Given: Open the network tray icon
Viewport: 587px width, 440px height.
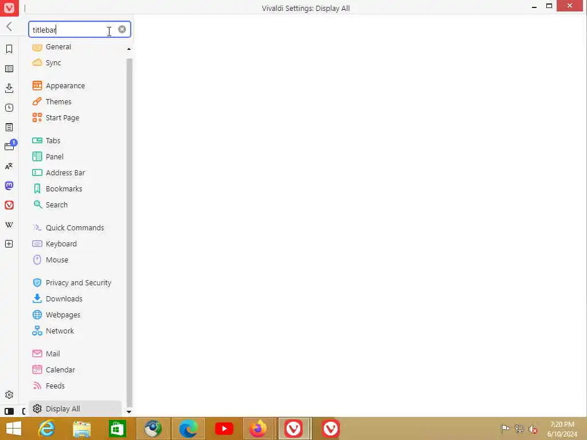Looking at the screenshot, I should [519, 429].
